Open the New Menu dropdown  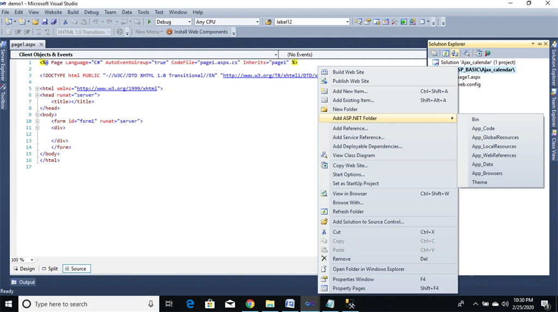pyautogui.click(x=149, y=32)
